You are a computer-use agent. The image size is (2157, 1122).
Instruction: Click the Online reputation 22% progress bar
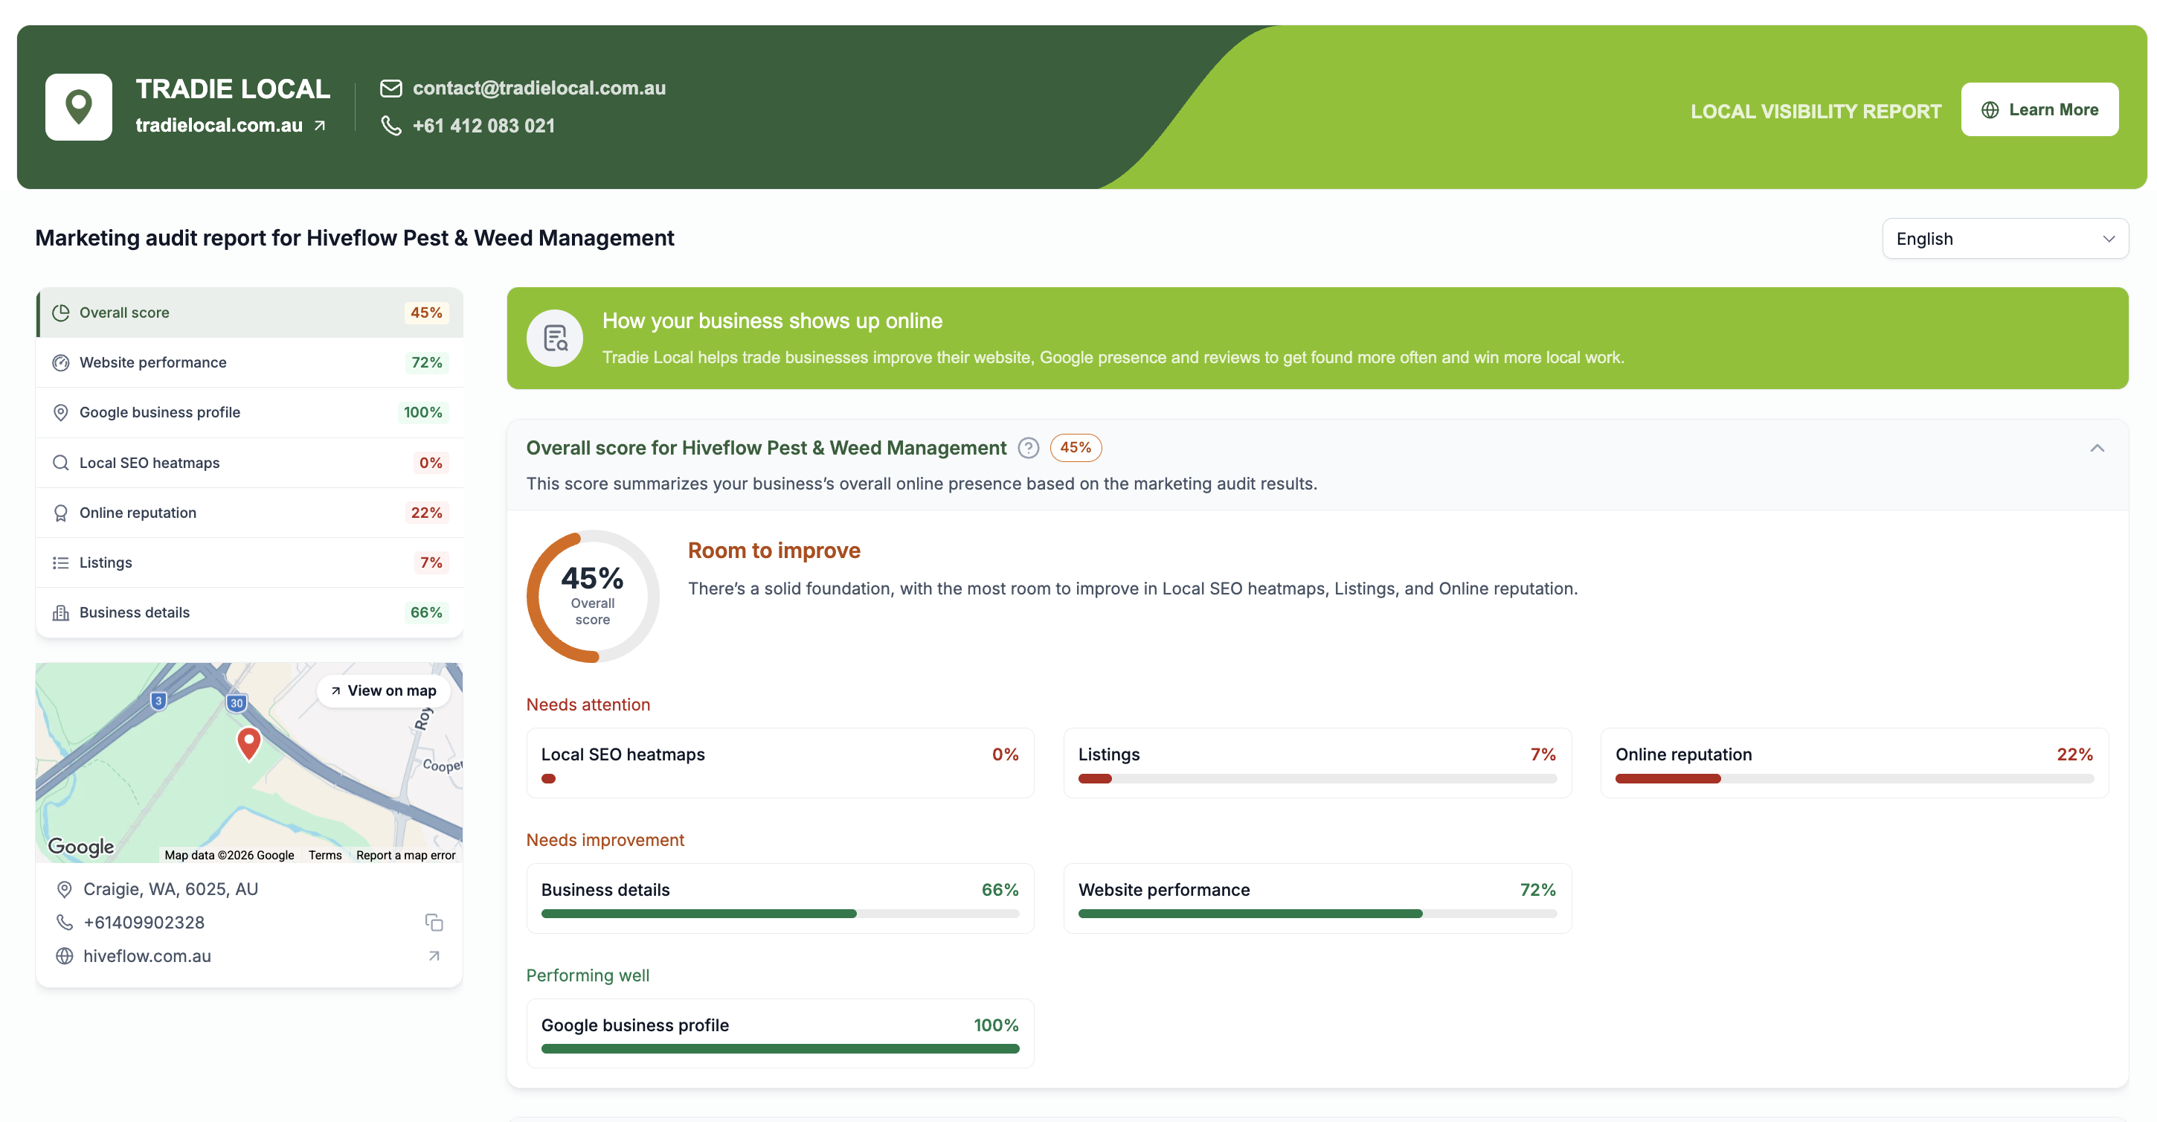click(1854, 779)
